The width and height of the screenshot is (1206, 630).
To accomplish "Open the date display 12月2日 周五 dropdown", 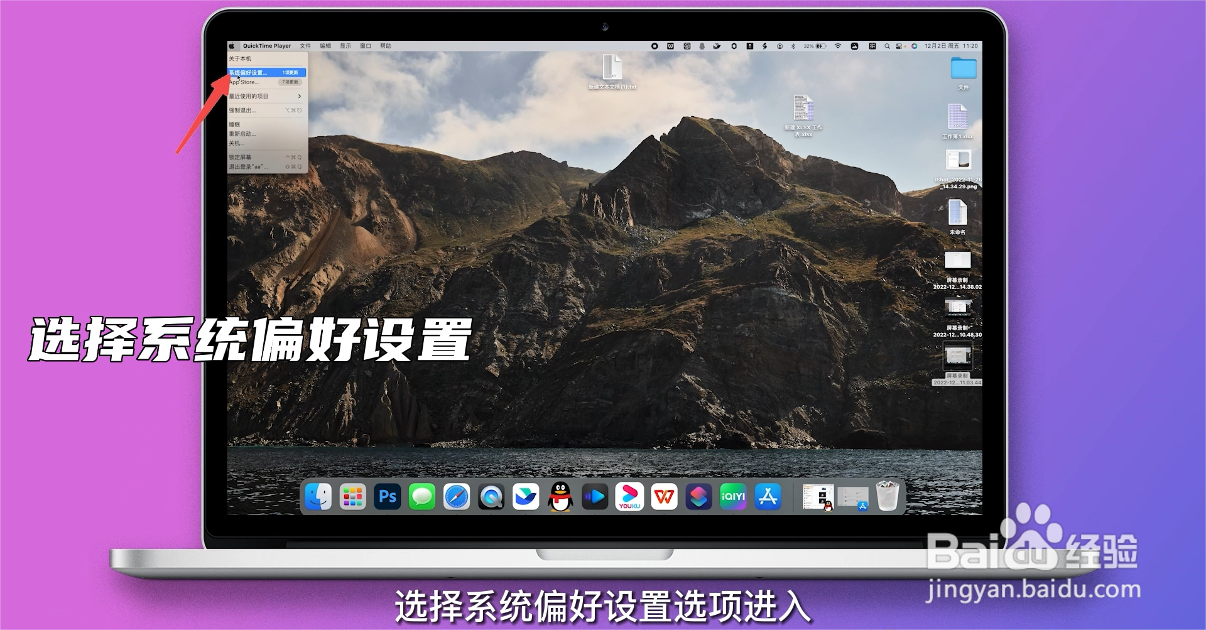I will (x=941, y=46).
